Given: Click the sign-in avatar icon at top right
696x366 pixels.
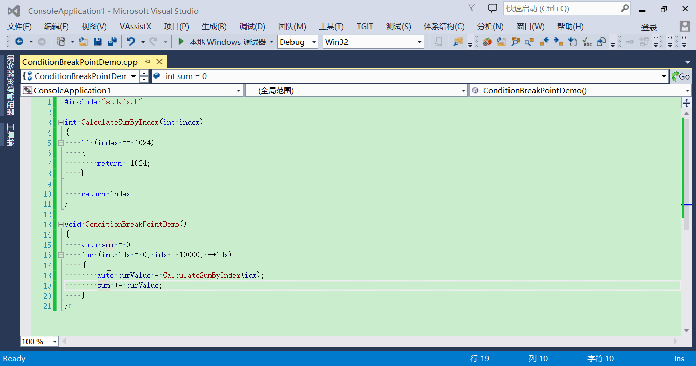Looking at the screenshot, I should click(x=684, y=26).
